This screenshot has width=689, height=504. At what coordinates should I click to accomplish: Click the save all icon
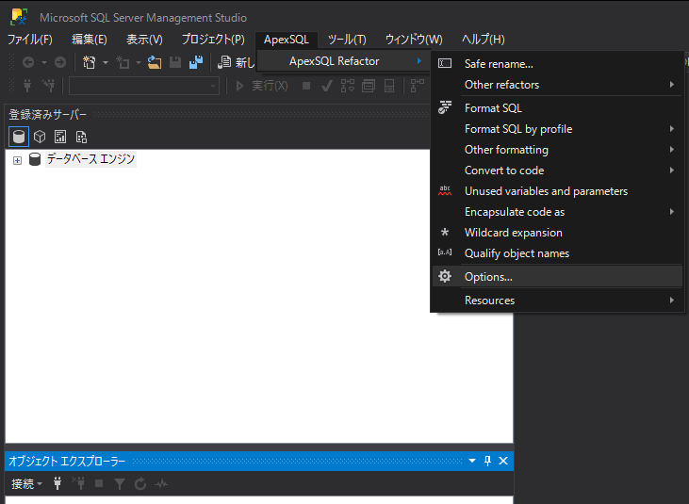coord(196,62)
